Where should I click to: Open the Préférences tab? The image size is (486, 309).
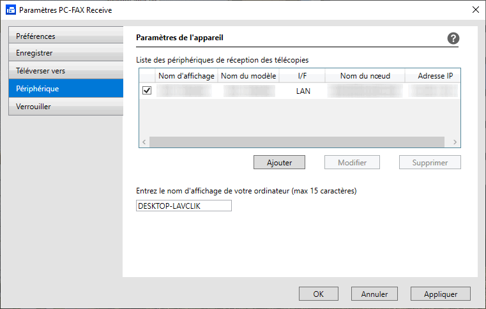click(x=66, y=35)
